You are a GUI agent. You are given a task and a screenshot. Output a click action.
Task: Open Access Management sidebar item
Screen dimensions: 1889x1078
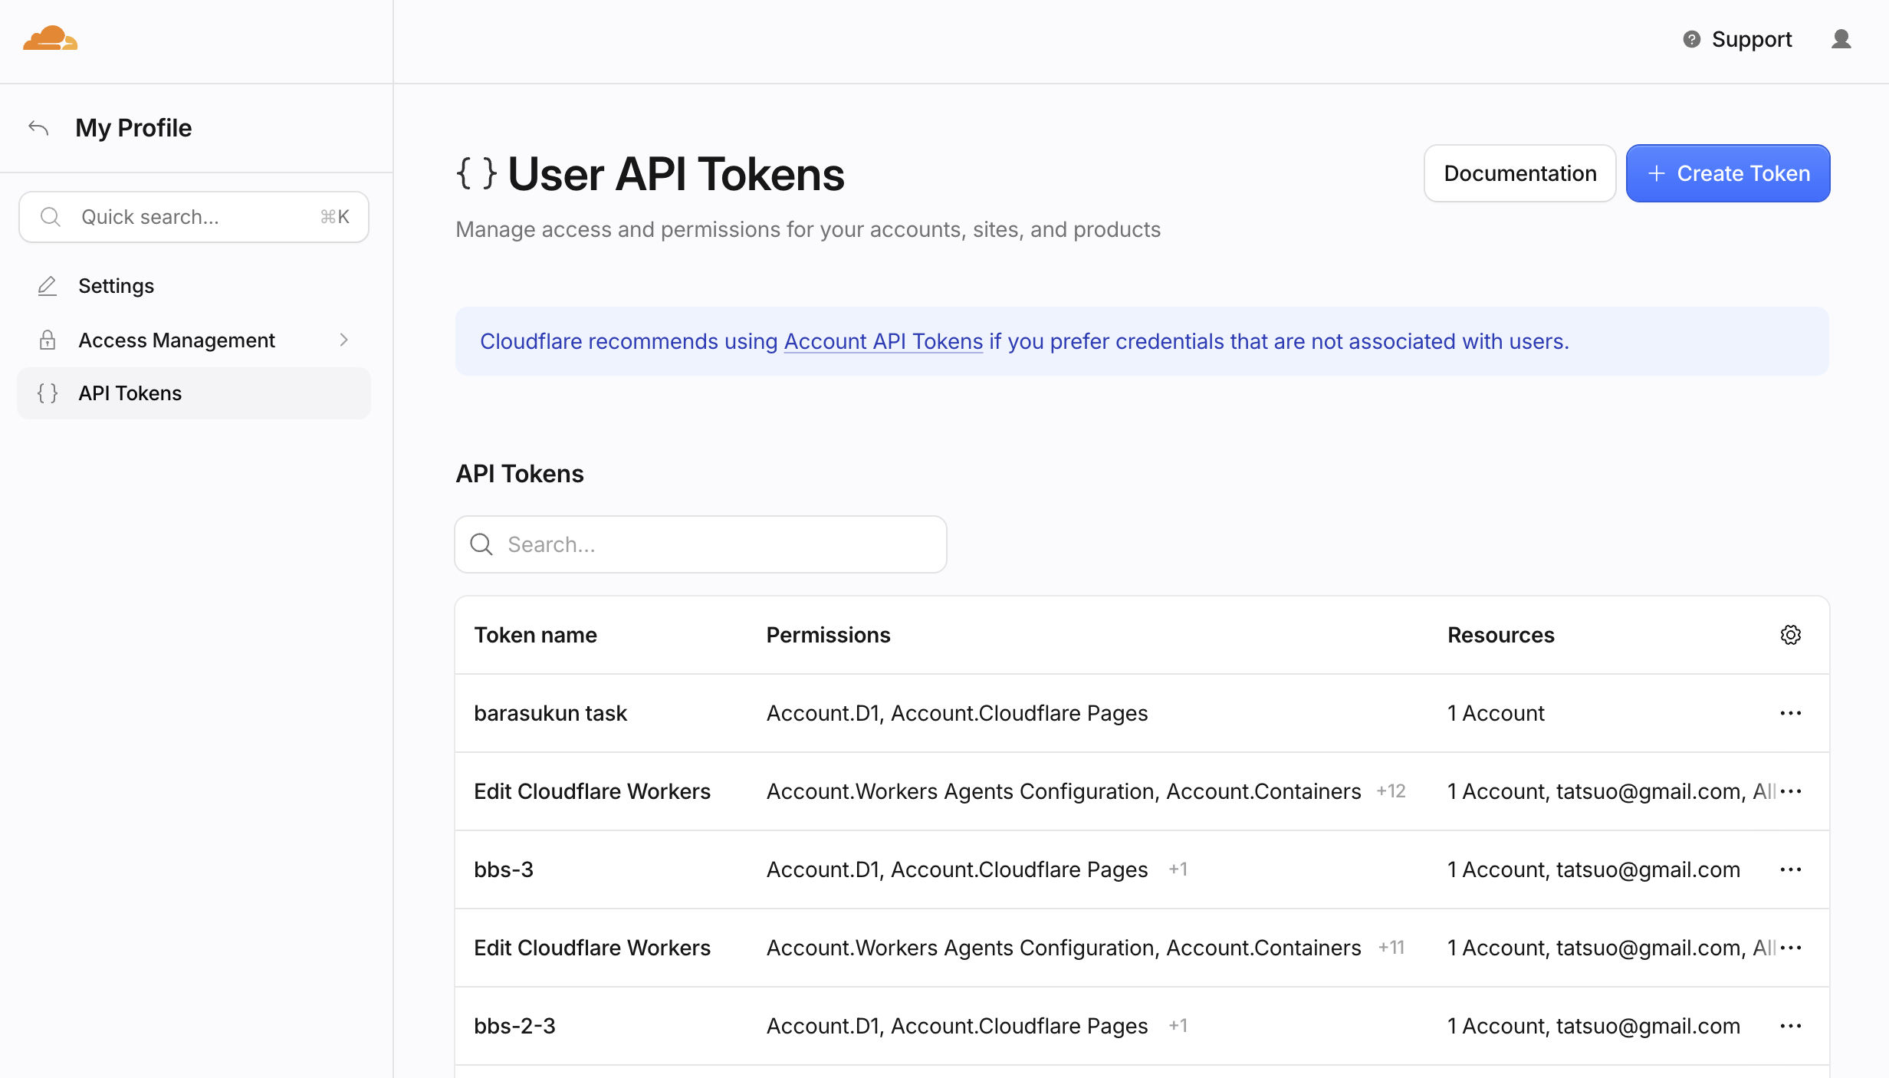(x=194, y=340)
